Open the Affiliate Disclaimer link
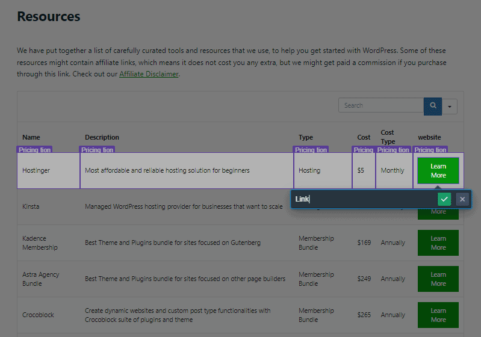This screenshot has height=337, width=481. 149,74
